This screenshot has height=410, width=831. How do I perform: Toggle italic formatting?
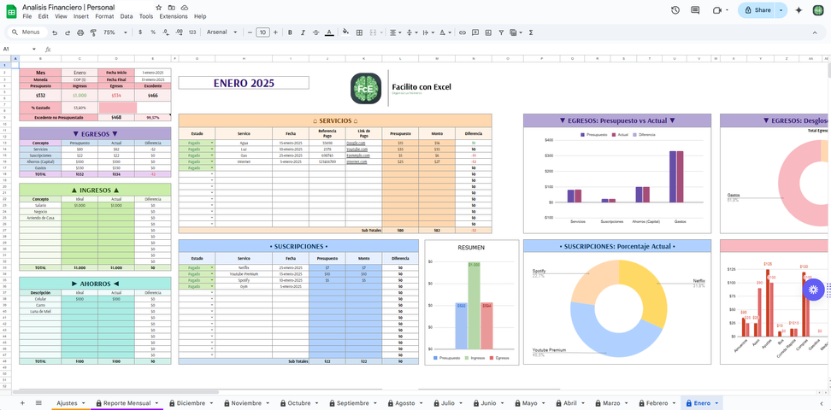[303, 32]
